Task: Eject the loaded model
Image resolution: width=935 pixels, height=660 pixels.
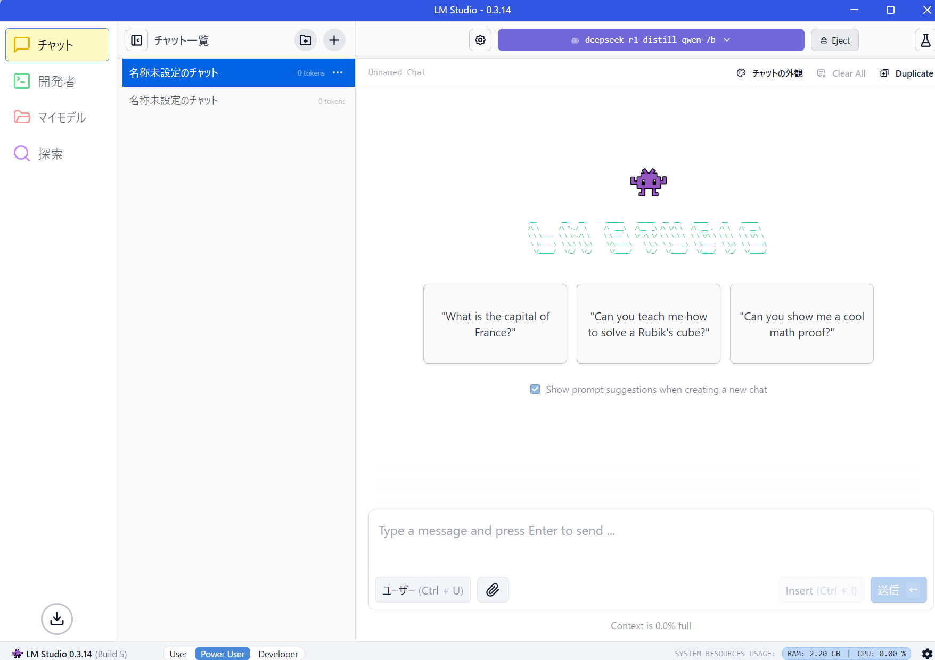Action: click(x=834, y=40)
